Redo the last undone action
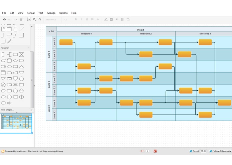Image resolution: width=232 pixels, height=165 pixels. 15,19
